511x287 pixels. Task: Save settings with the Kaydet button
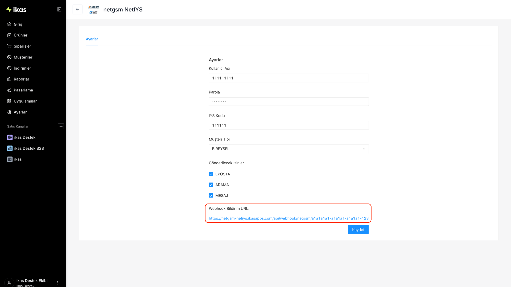[x=358, y=230]
